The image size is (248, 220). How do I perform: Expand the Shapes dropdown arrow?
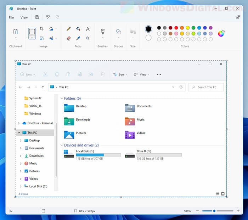(x=118, y=38)
